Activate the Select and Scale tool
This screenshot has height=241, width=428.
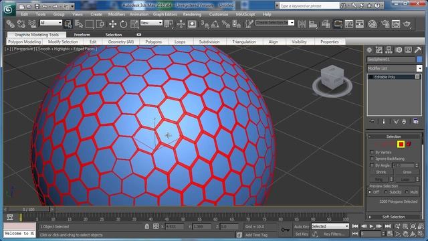tap(134, 24)
